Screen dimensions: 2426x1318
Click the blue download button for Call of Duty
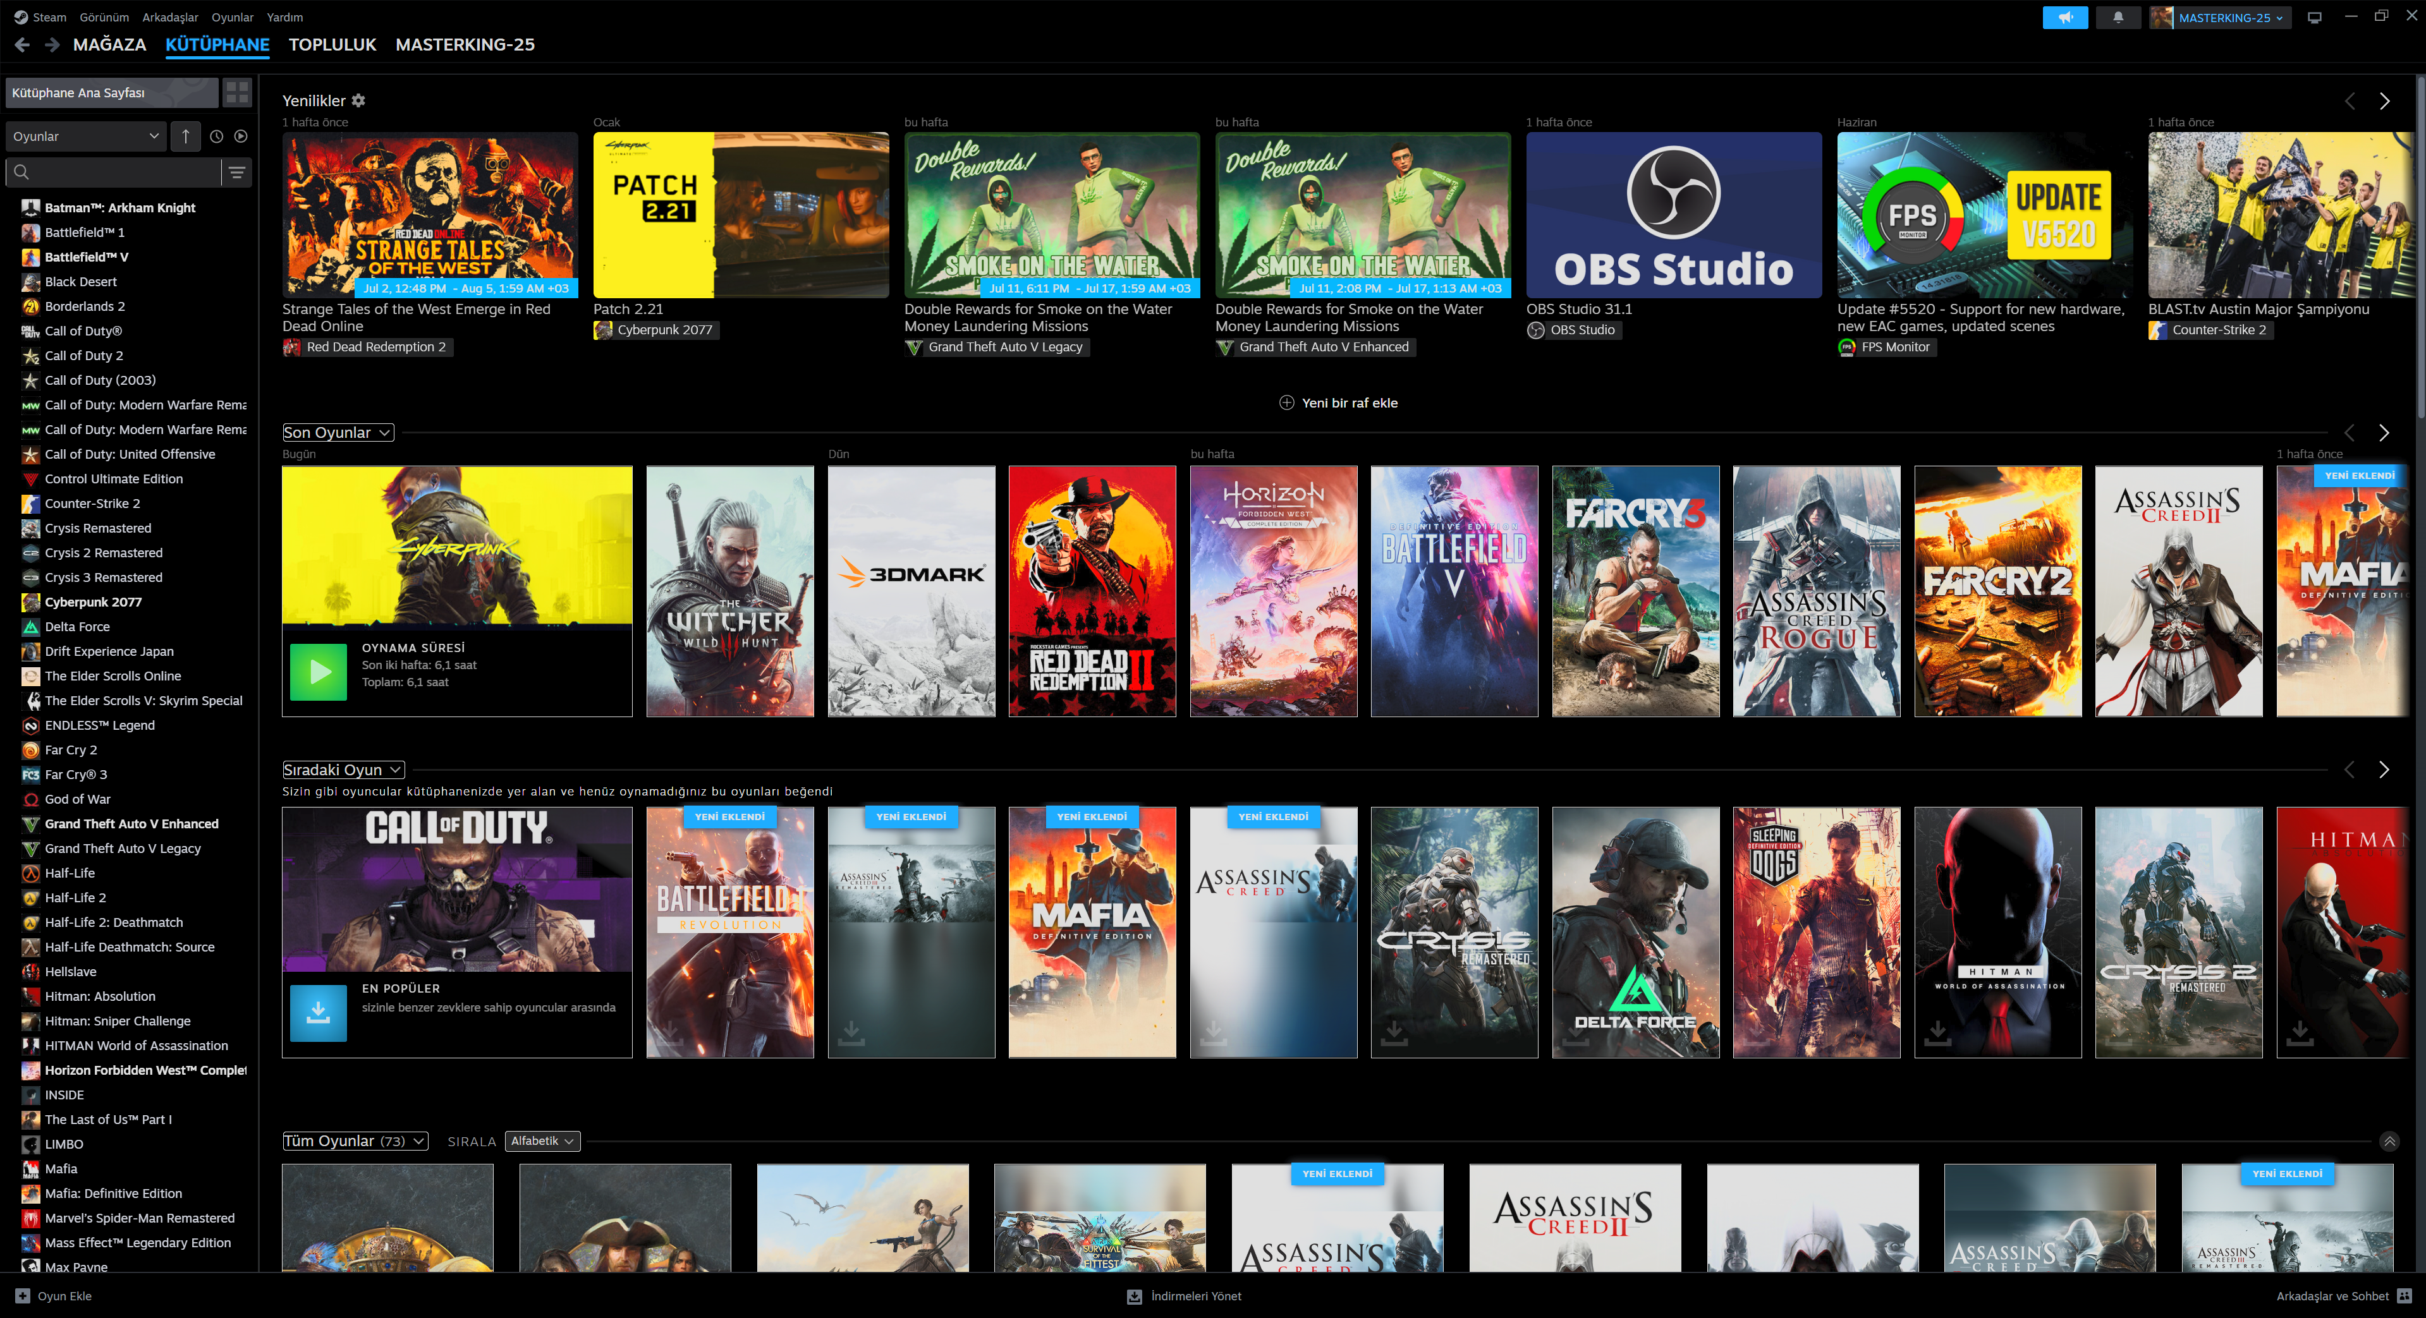[x=319, y=1013]
